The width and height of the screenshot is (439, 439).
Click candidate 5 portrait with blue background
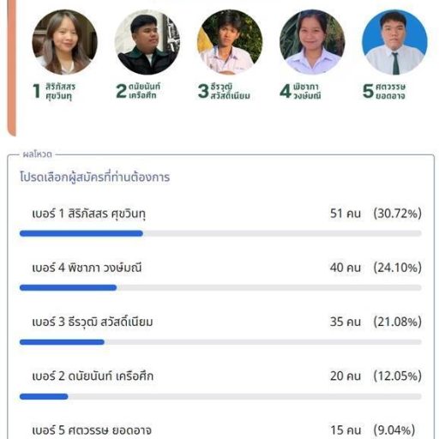click(394, 42)
